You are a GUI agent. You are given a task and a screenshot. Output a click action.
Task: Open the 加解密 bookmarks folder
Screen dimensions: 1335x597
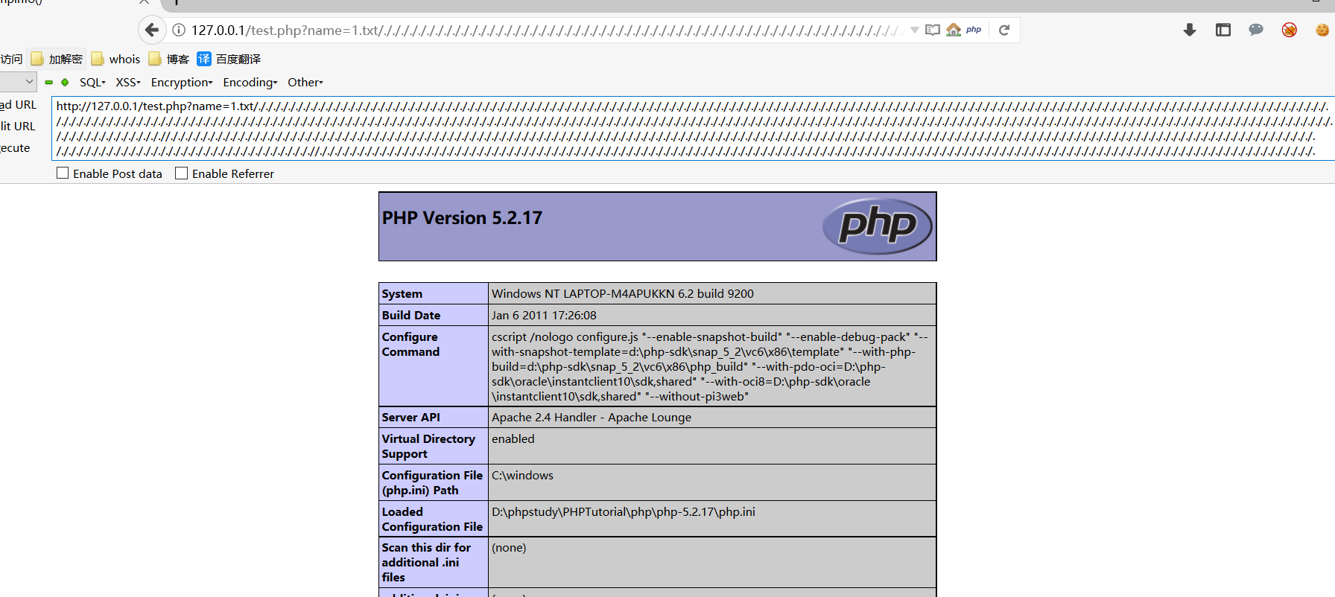[x=57, y=59]
